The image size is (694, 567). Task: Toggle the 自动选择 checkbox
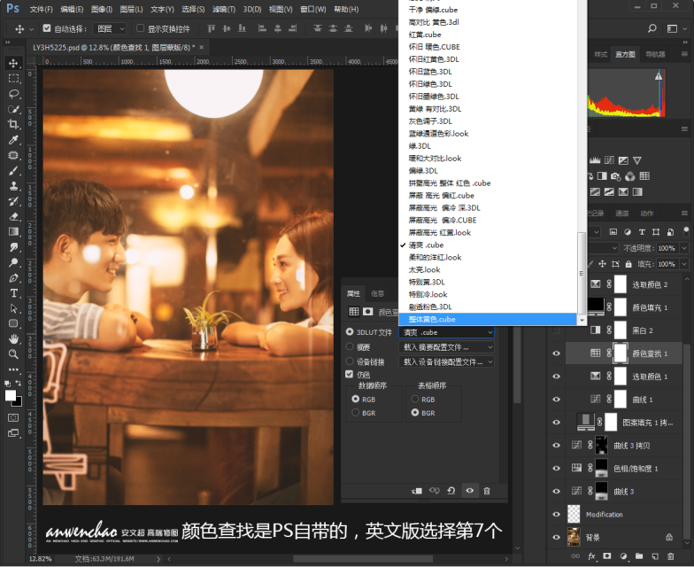(x=47, y=28)
